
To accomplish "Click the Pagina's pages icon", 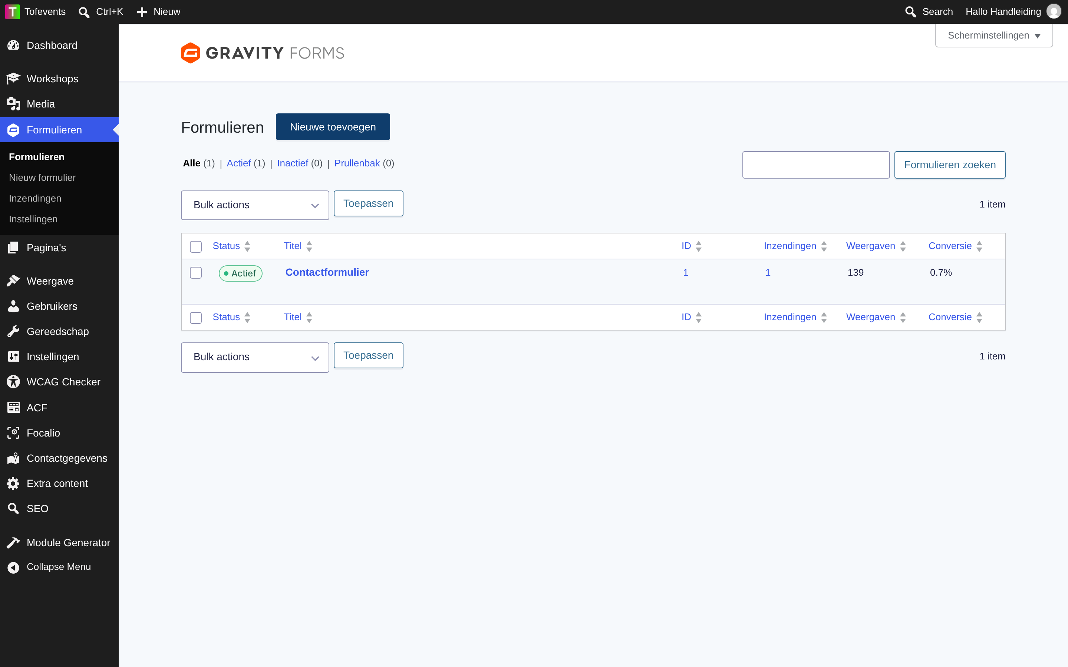I will pos(13,248).
